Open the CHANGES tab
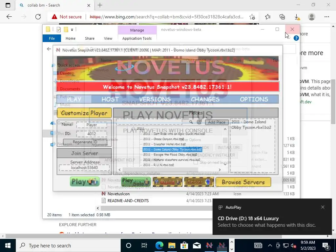 (x=205, y=99)
